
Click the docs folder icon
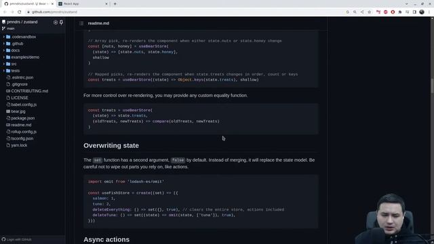8,50
